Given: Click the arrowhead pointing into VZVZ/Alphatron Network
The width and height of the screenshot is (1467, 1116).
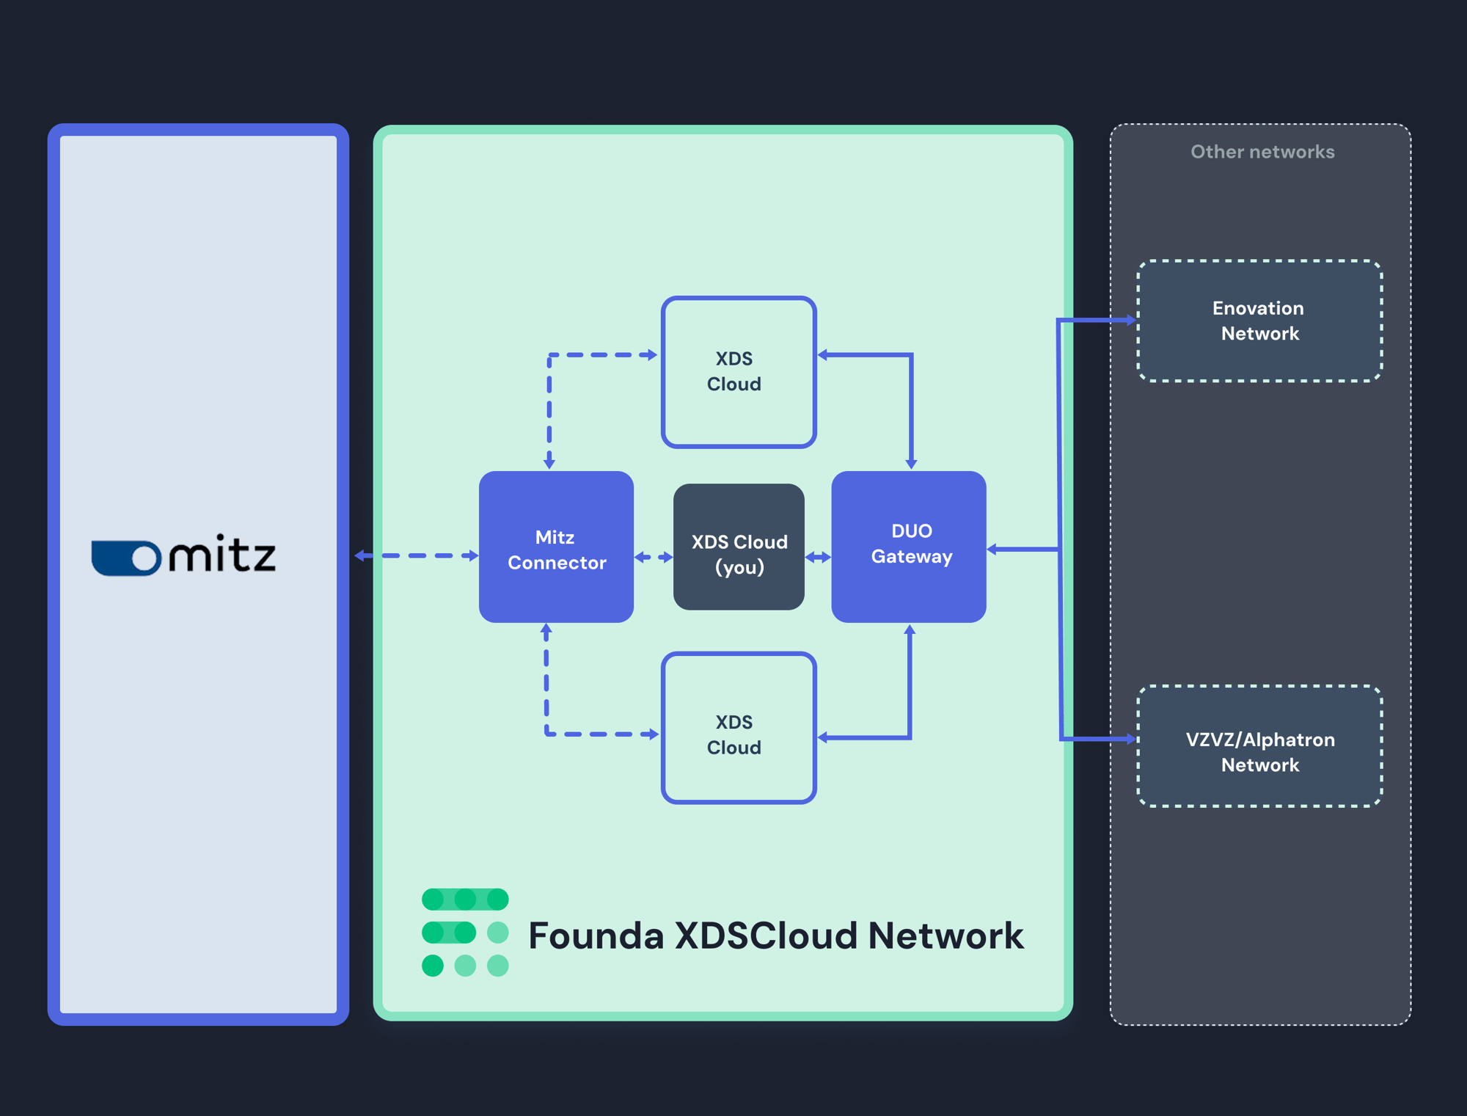Looking at the screenshot, I should click(1131, 739).
